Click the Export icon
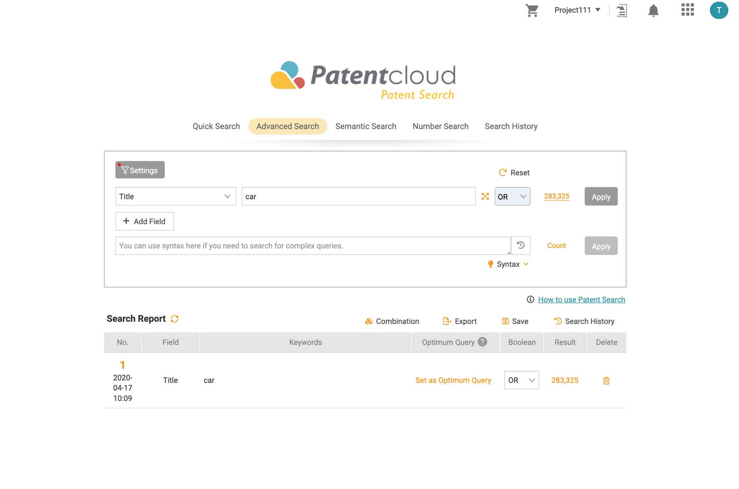This screenshot has height=489, width=739. point(447,321)
